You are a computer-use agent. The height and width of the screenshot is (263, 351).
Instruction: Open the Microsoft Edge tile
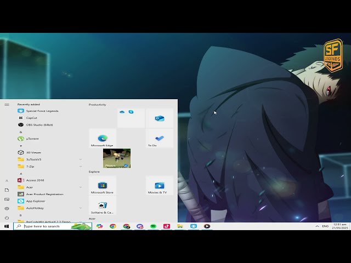point(103,138)
